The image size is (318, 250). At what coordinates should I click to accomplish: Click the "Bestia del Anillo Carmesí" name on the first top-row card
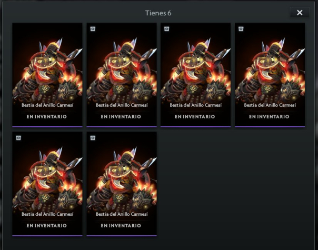coord(47,105)
